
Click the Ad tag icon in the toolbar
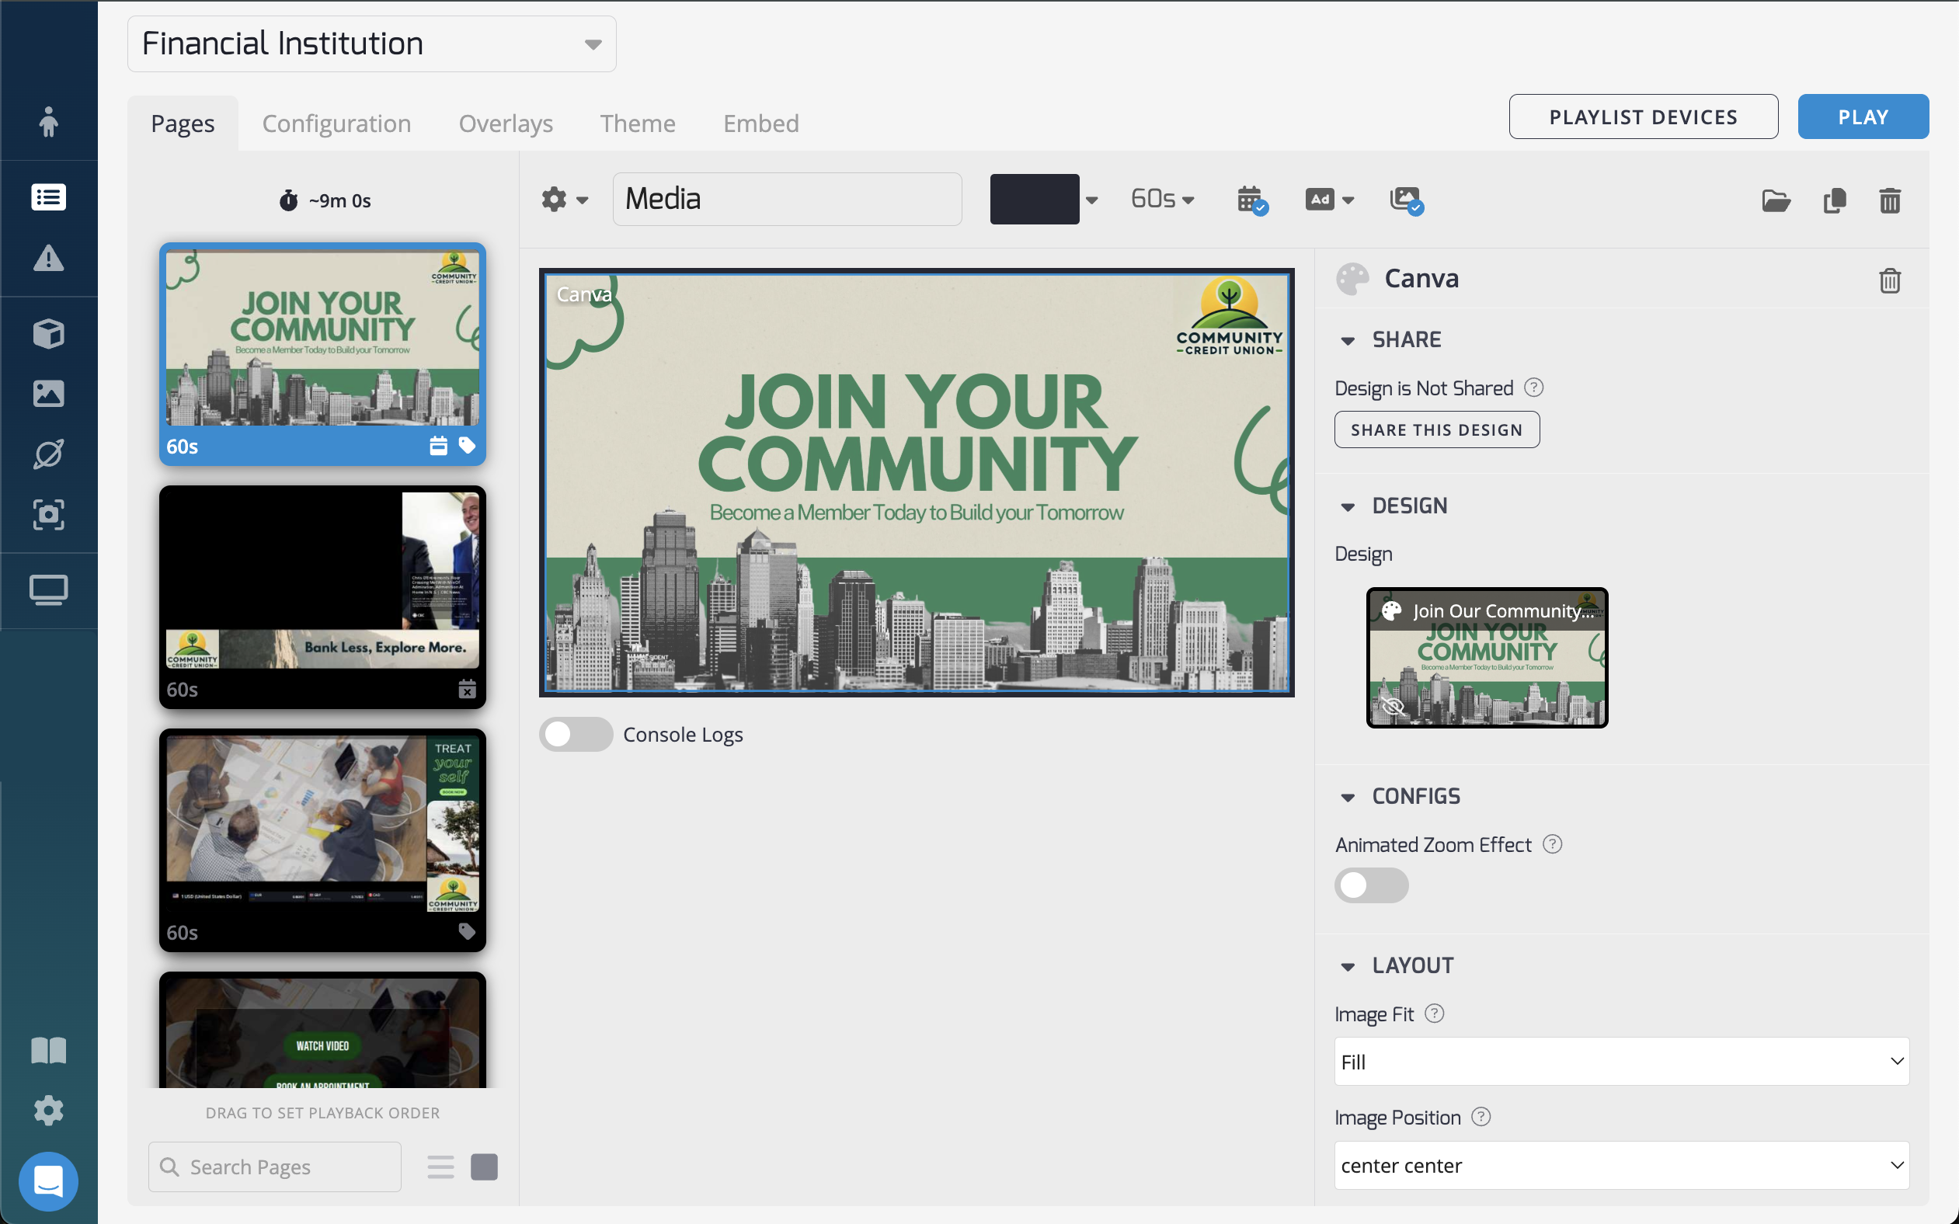(1323, 199)
